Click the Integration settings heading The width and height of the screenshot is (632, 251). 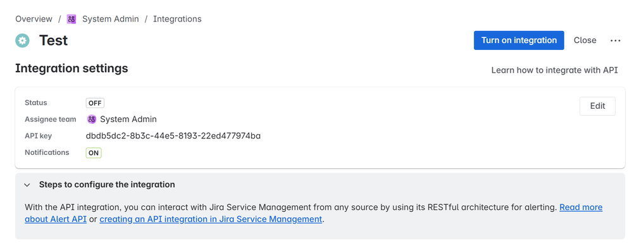71,68
